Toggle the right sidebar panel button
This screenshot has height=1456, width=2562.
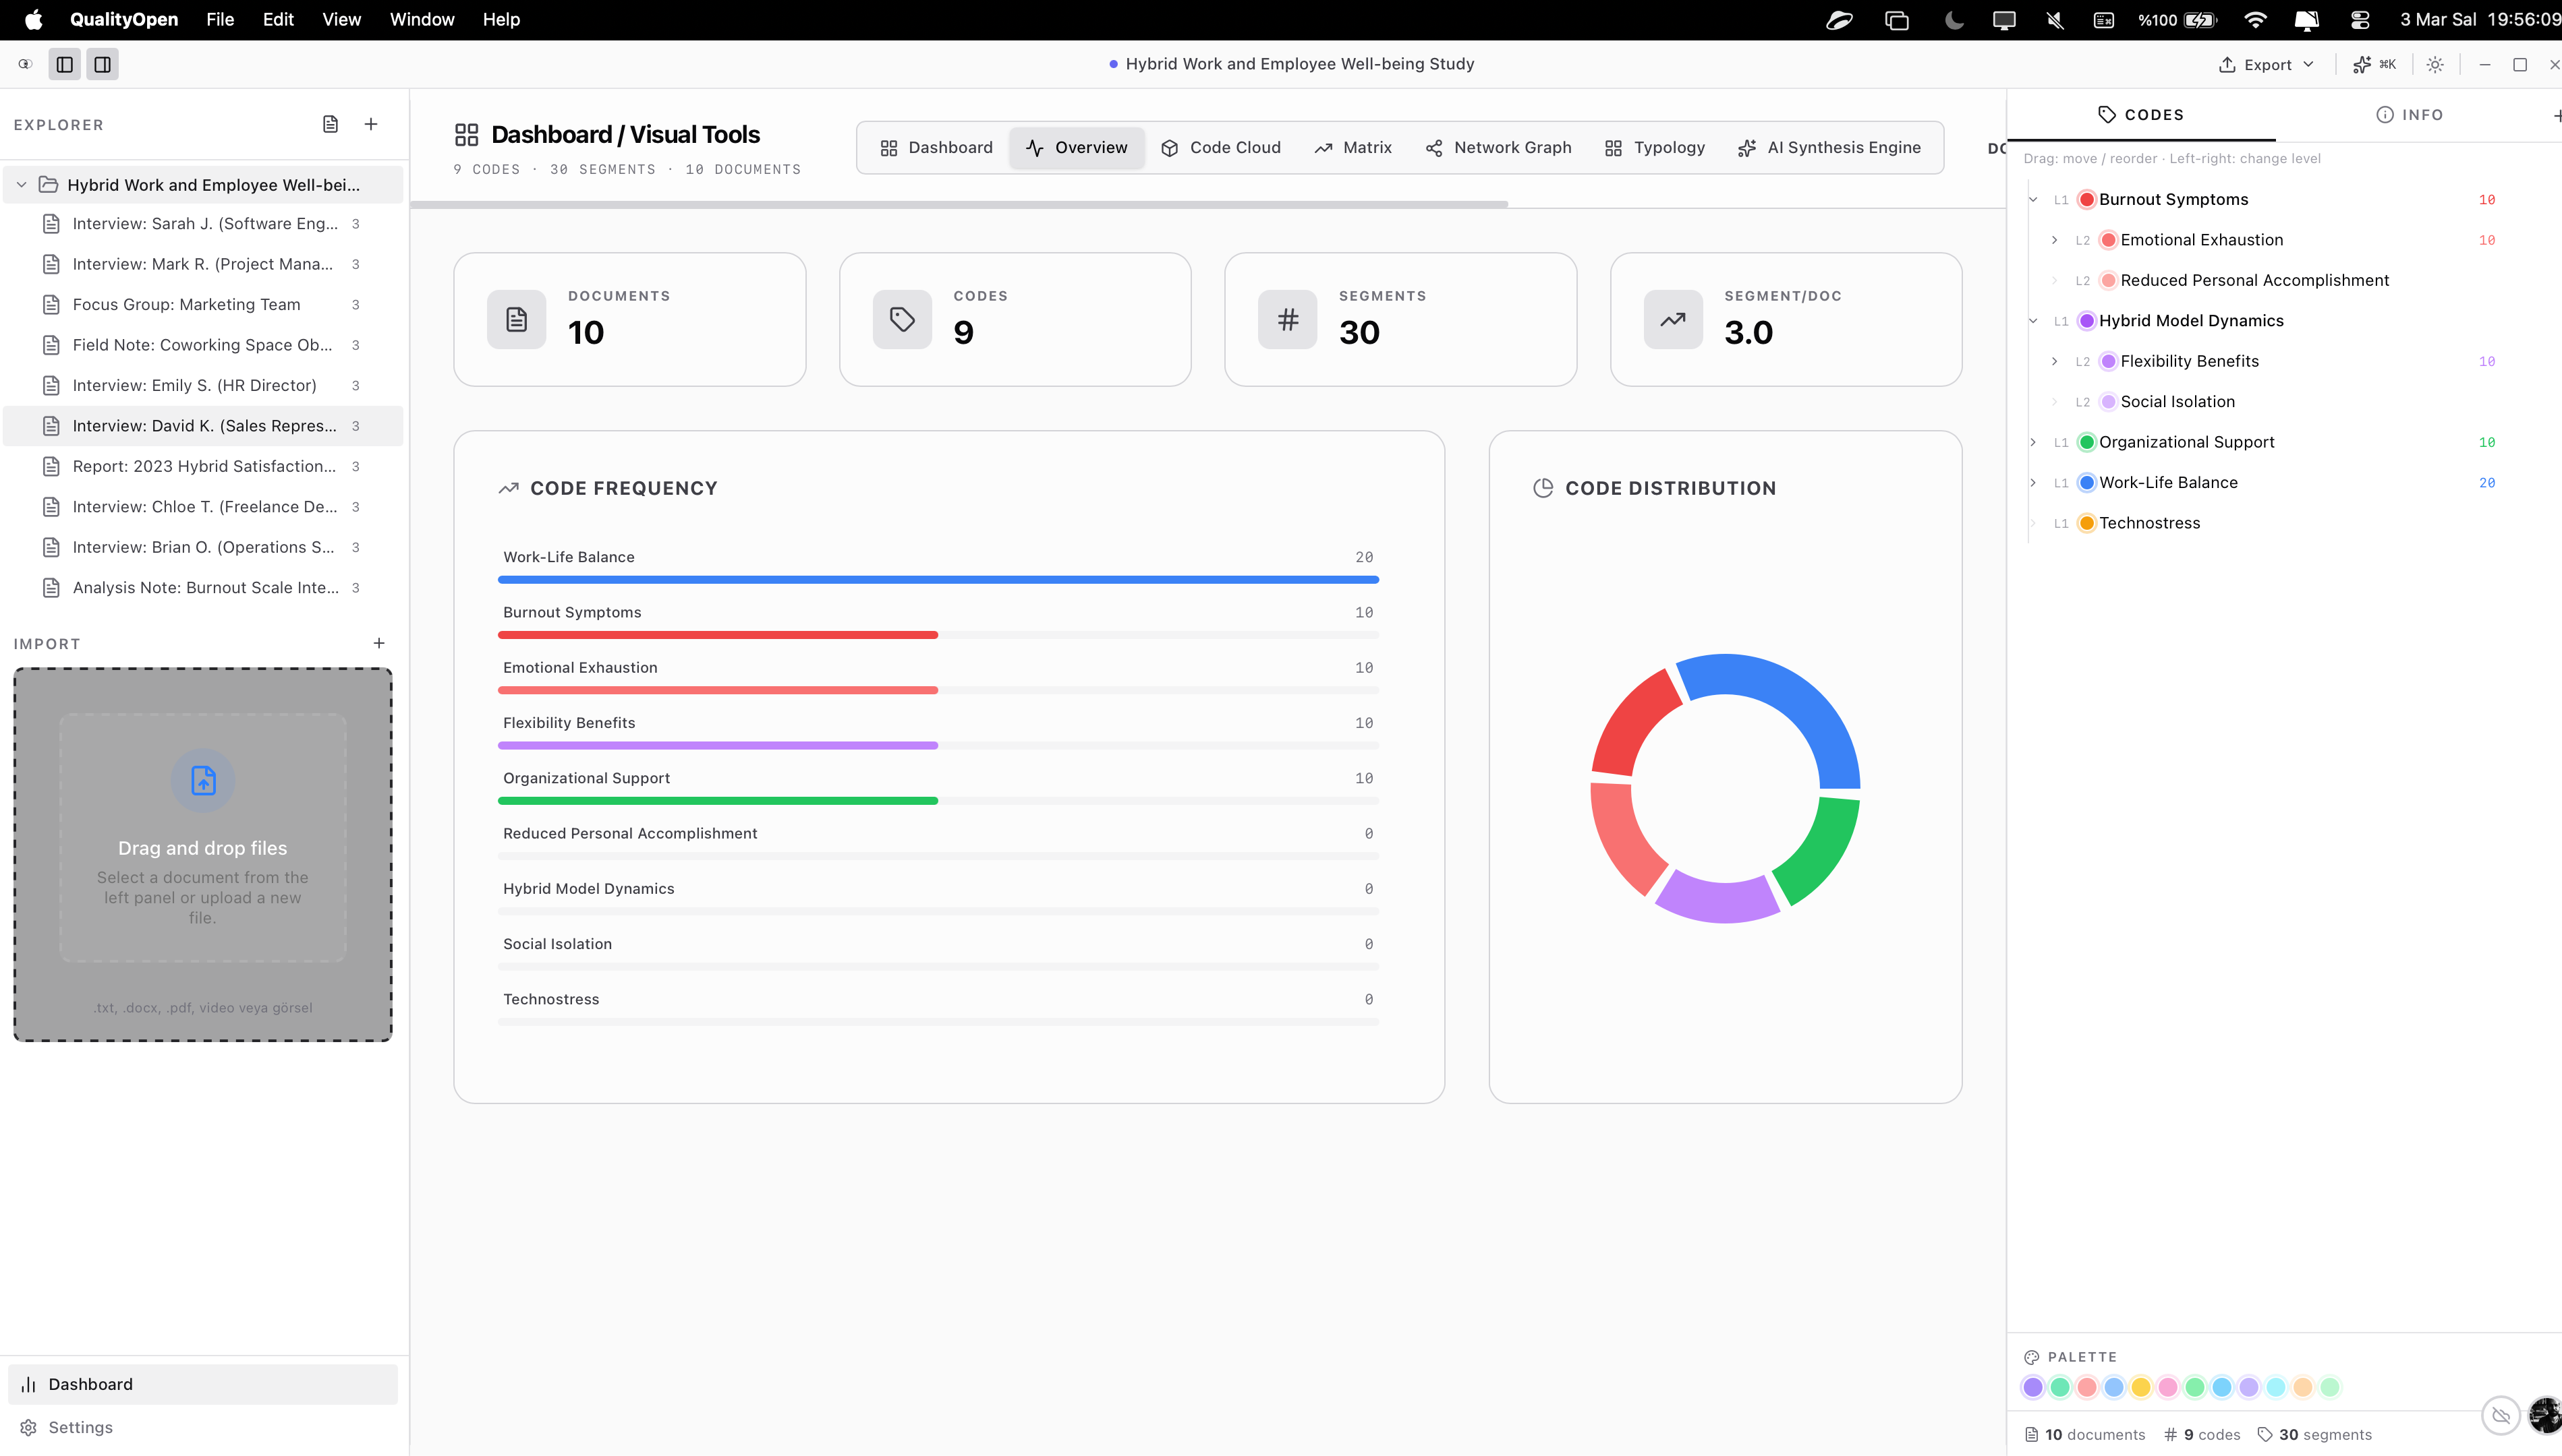coord(102,64)
